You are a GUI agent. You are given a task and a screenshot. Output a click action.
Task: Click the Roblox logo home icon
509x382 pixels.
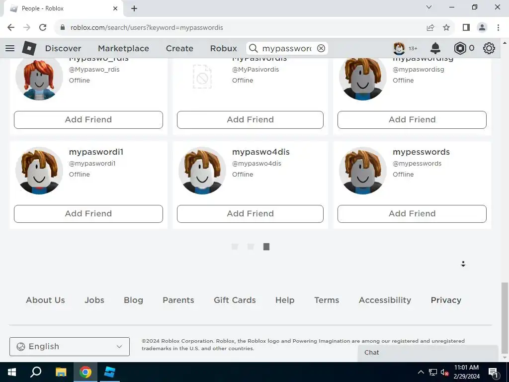29,48
